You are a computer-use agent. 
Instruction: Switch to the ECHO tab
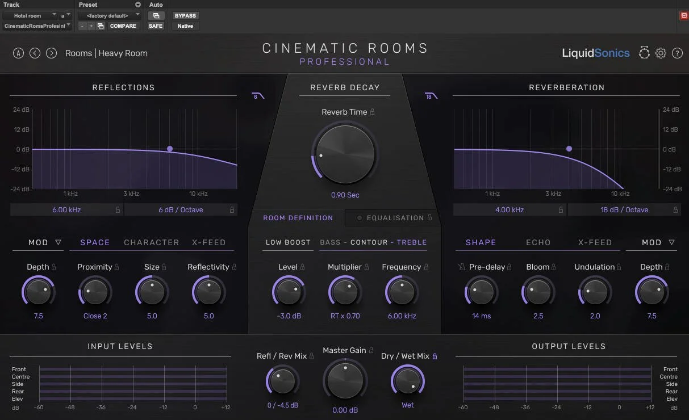(538, 242)
